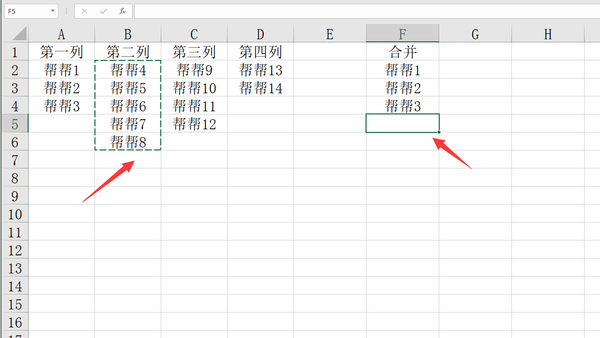
Task: Select column H header
Action: click(548, 33)
